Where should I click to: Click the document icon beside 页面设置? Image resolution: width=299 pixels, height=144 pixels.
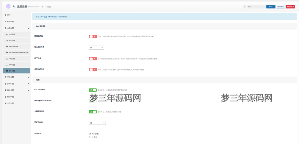coord(5,84)
